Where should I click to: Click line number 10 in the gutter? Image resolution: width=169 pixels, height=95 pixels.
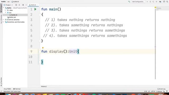30,57
